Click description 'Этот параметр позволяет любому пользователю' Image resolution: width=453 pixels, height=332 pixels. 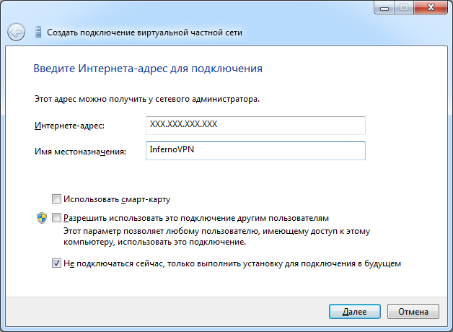click(216, 236)
